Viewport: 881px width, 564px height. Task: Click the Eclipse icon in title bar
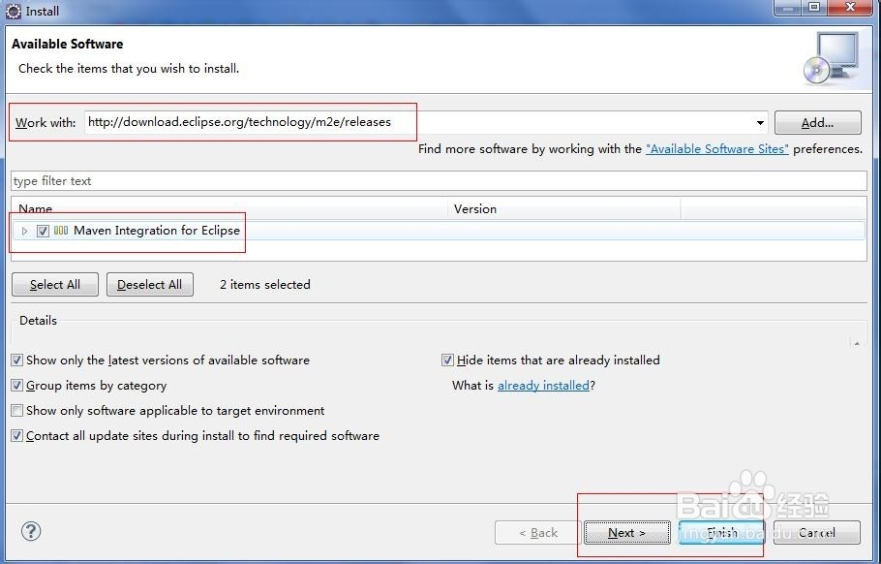point(13,11)
